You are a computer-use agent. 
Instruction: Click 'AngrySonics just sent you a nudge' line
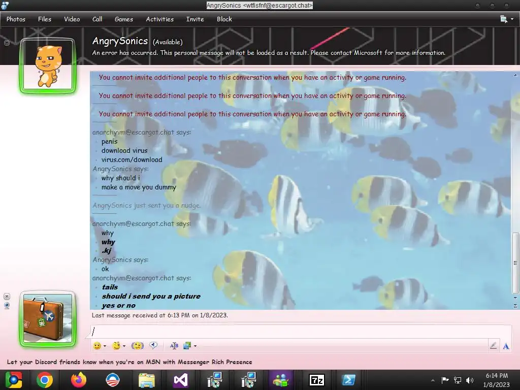click(147, 205)
